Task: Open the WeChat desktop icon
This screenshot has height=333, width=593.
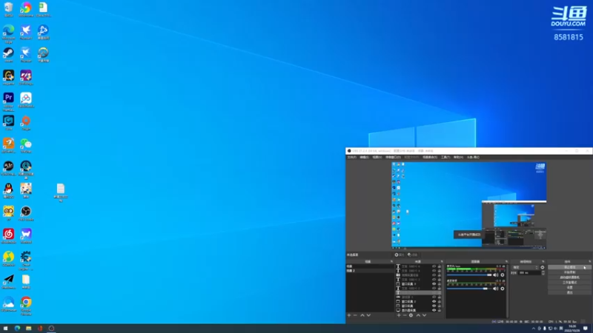Action: pos(26,145)
